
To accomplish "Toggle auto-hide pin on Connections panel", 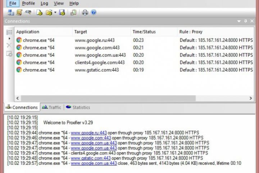I will pos(246,21).
